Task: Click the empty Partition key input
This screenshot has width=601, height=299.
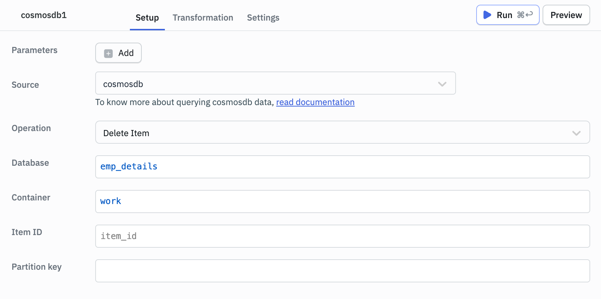Action: click(x=342, y=271)
